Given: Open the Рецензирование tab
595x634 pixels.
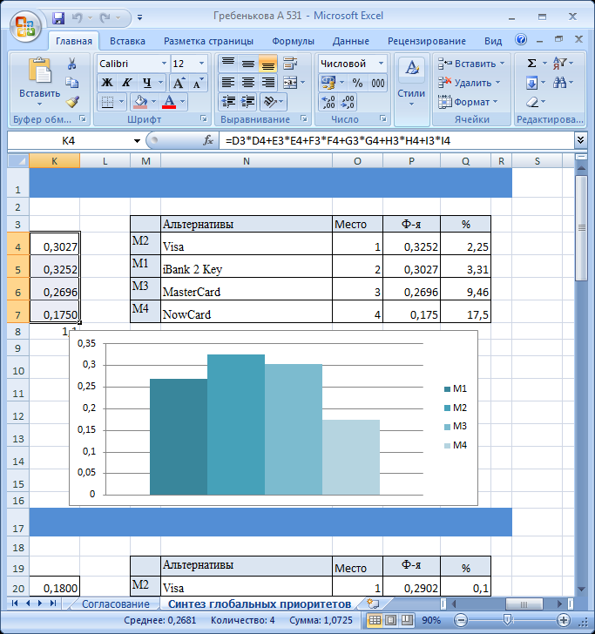Looking at the screenshot, I should (x=426, y=41).
